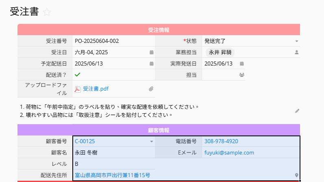
Task: Open 状態 dropdown showing 発送完了
Action: [296, 41]
